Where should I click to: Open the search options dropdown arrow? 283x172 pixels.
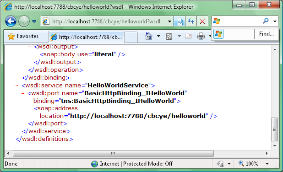click(x=275, y=21)
